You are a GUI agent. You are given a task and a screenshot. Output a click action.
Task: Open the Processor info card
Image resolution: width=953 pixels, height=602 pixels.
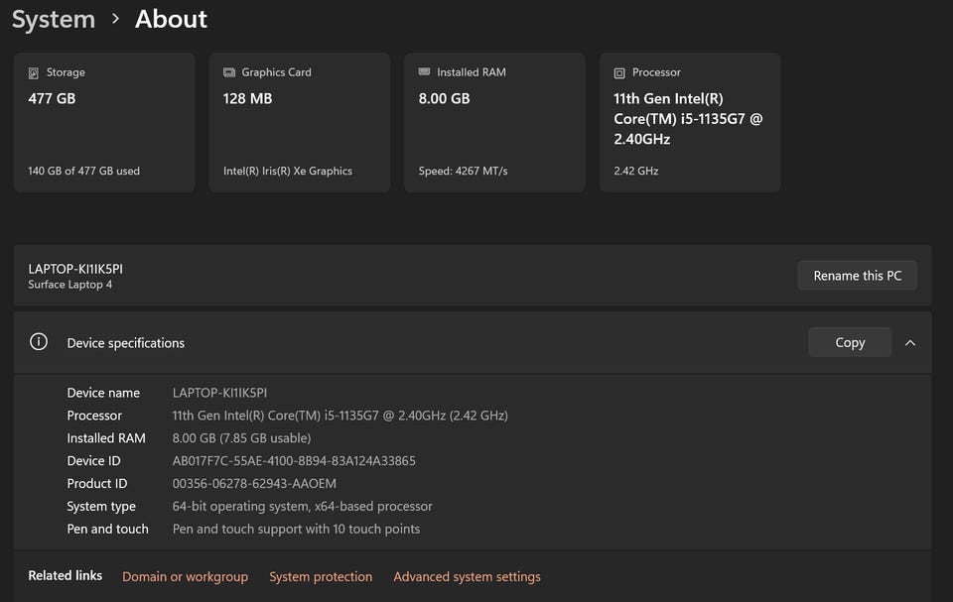pyautogui.click(x=690, y=123)
